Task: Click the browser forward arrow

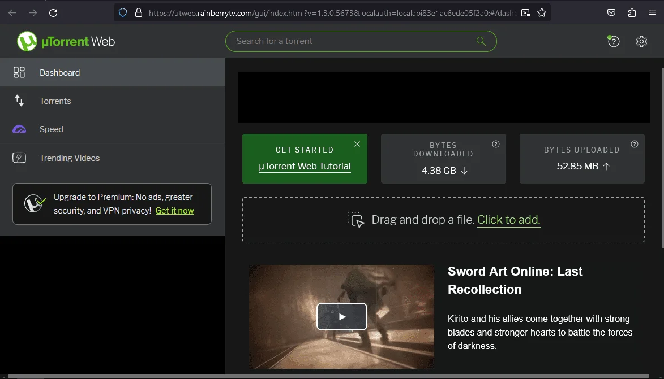Action: pos(33,12)
